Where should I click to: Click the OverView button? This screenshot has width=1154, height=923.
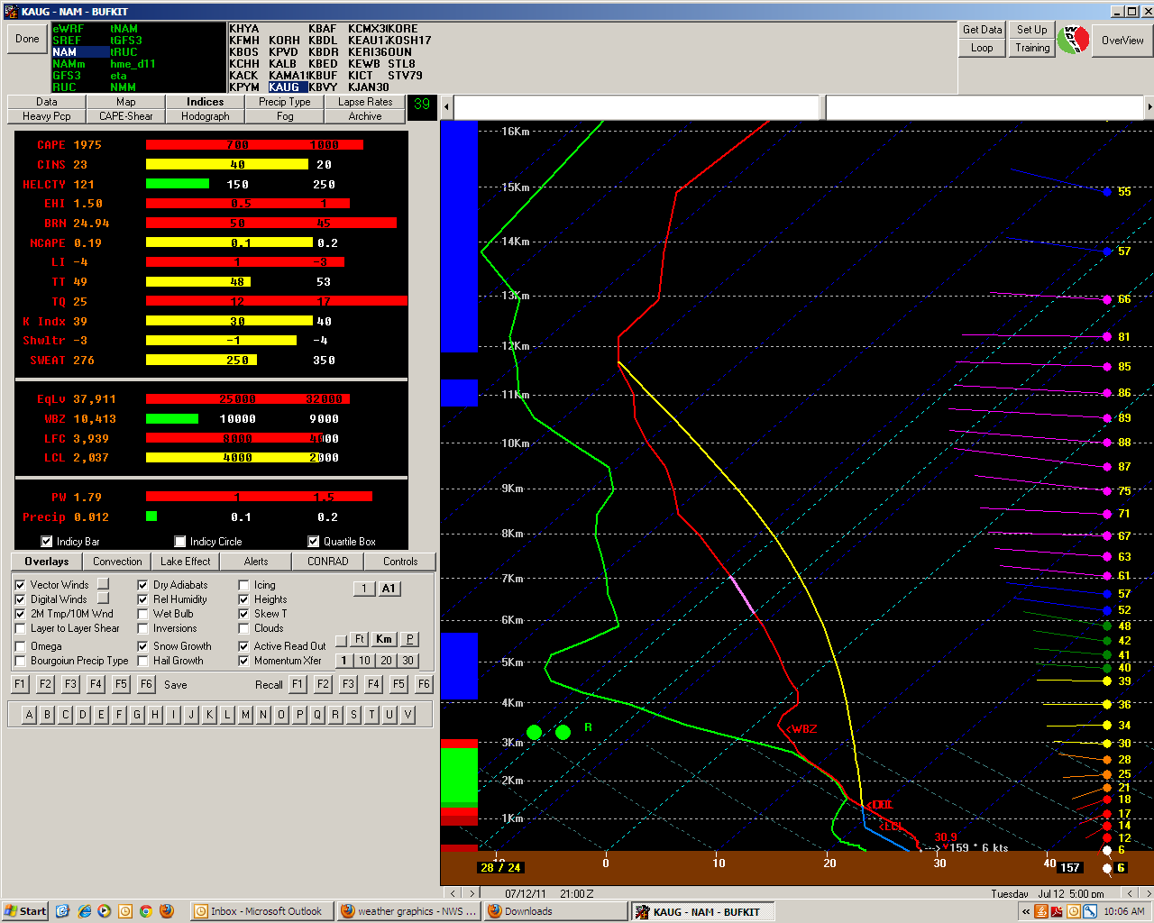click(x=1122, y=41)
